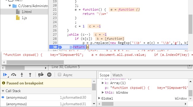Toggle pause on exceptions button
Screen dimensions: 193x107
coord(49,75)
